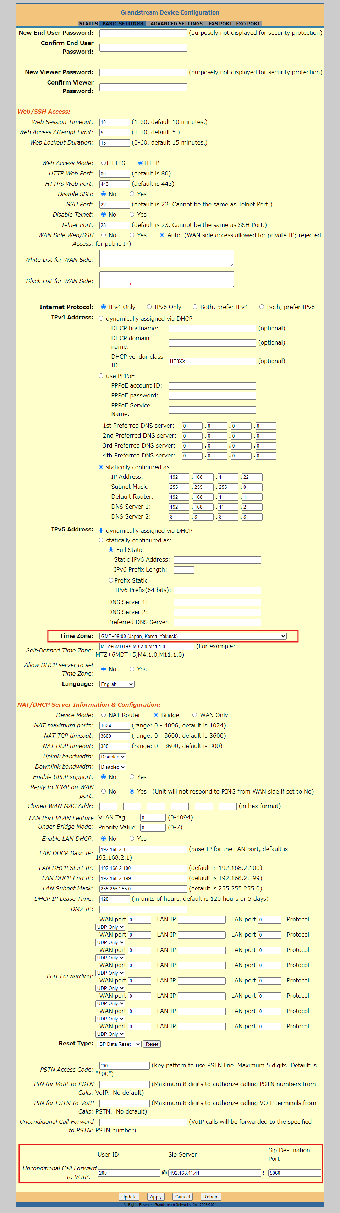The image size is (340, 1213).
Task: Select IPv4 statically configured as option
Action: click(x=101, y=467)
